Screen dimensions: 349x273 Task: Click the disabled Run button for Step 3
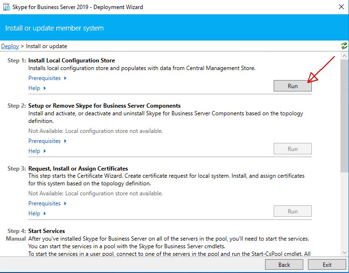(292, 211)
